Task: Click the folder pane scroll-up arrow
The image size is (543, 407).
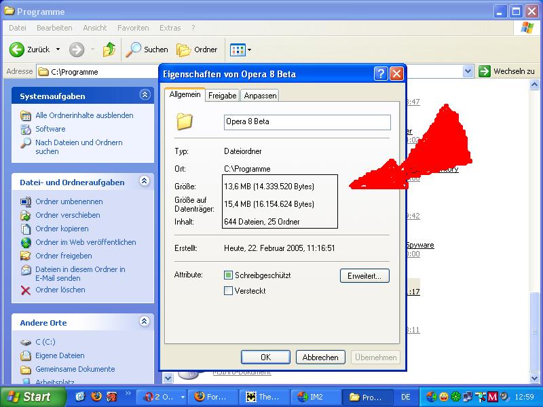Action: (x=534, y=84)
